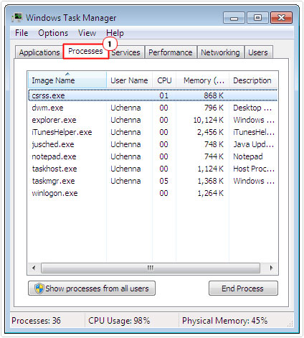This screenshot has height=338, width=304.
Task: Click the Physical Memory: 45% status entry
Action: 224,320
